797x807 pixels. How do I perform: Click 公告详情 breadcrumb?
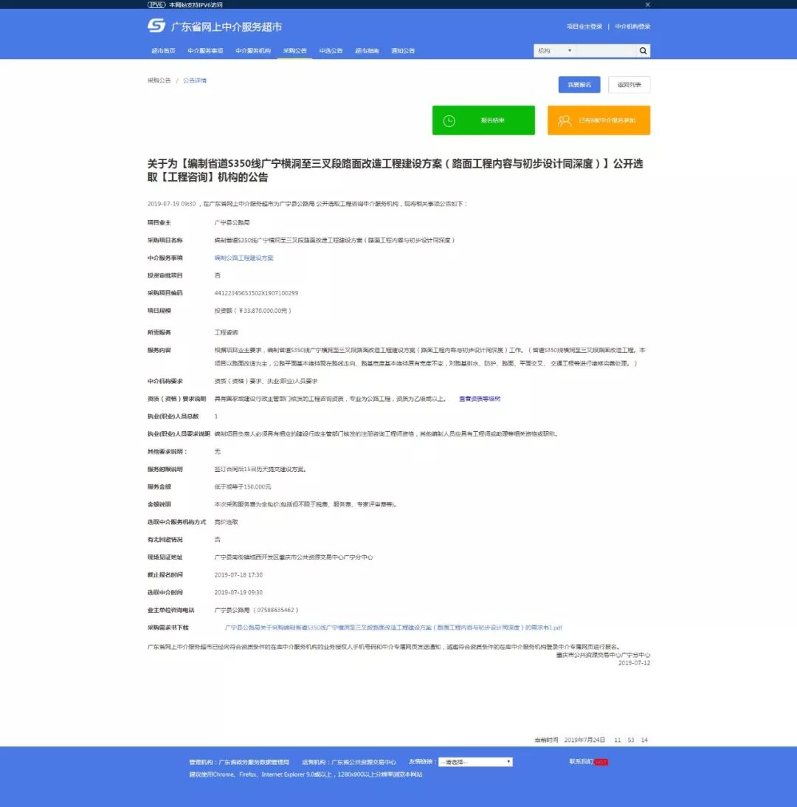point(195,80)
